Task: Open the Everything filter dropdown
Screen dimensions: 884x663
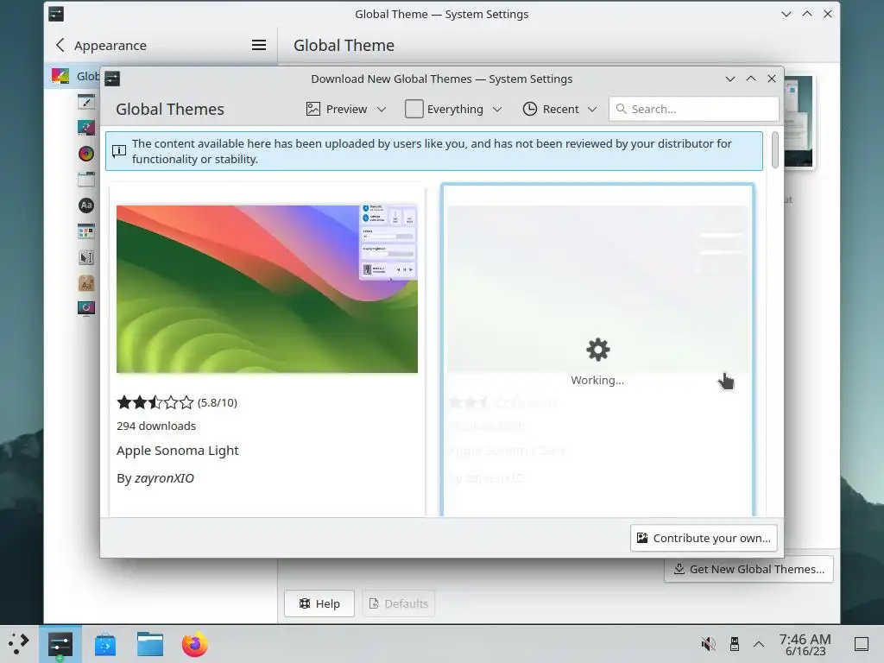Action: click(453, 109)
